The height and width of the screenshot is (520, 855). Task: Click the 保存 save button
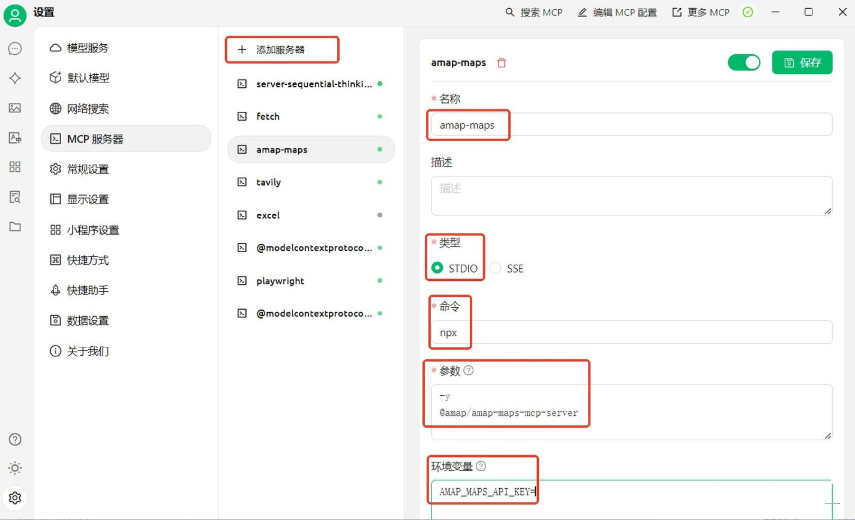(802, 63)
